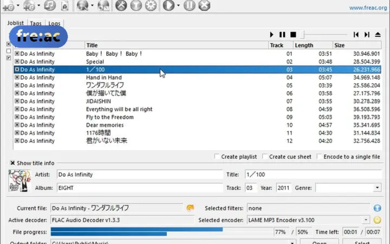The image size is (390, 244).
Task: Stop playback in the joblist player
Action: [293, 35]
